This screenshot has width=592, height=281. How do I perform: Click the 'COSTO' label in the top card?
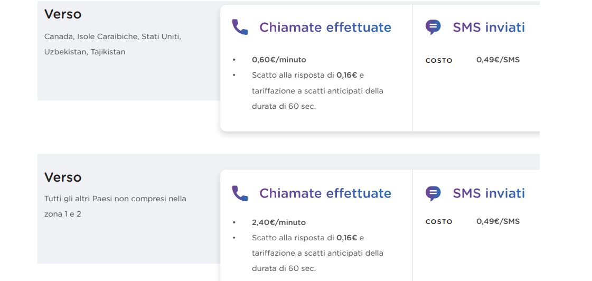click(x=439, y=60)
